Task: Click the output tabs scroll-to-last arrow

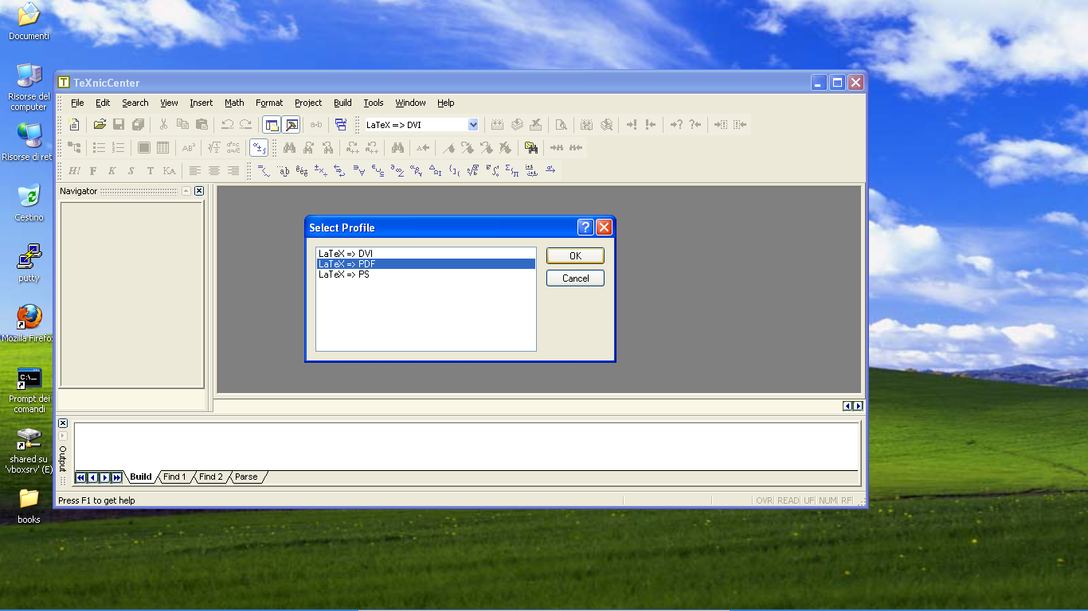Action: point(117,477)
